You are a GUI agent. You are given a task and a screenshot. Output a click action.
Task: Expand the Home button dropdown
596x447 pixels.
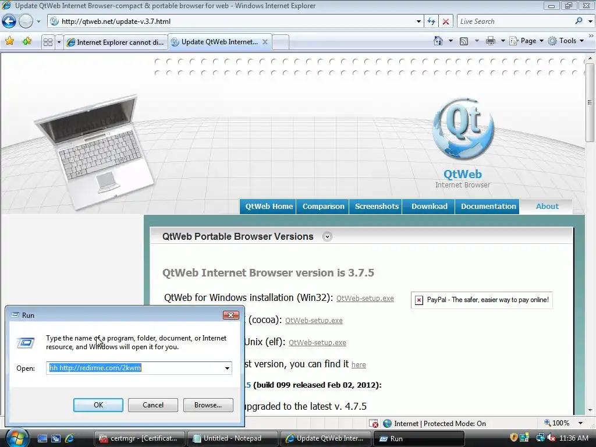pyautogui.click(x=451, y=41)
